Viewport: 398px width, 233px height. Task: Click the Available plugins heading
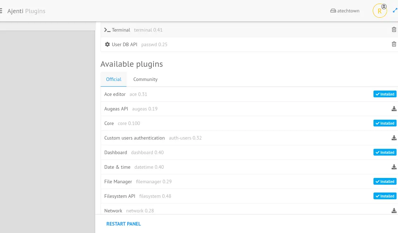(x=131, y=64)
